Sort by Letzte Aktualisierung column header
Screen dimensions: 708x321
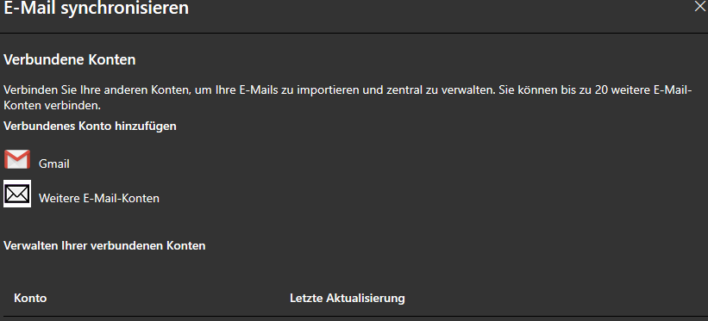click(x=348, y=299)
